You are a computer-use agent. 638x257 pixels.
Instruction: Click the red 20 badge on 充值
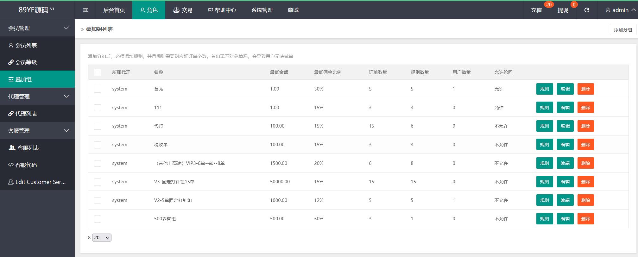[549, 4]
